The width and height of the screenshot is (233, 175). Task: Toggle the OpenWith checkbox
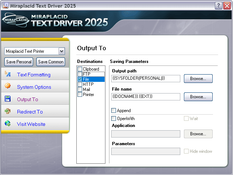click(x=113, y=118)
